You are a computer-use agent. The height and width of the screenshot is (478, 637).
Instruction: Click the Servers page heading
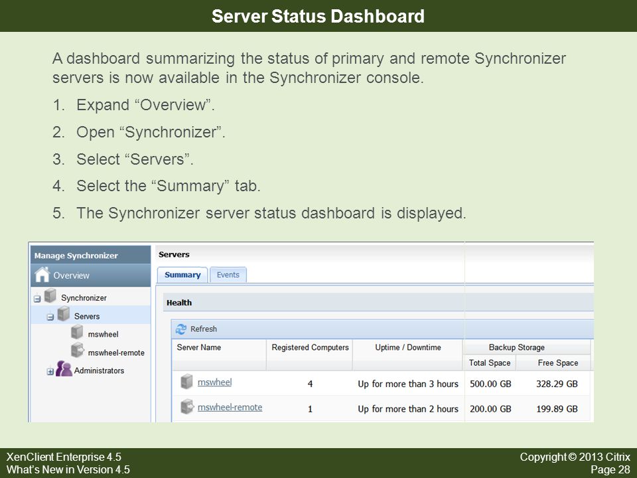[x=174, y=255]
